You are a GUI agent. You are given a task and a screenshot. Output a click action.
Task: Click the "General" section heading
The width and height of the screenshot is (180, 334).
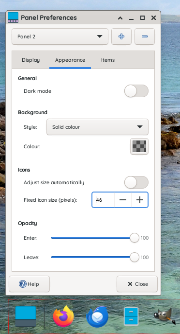(28, 78)
